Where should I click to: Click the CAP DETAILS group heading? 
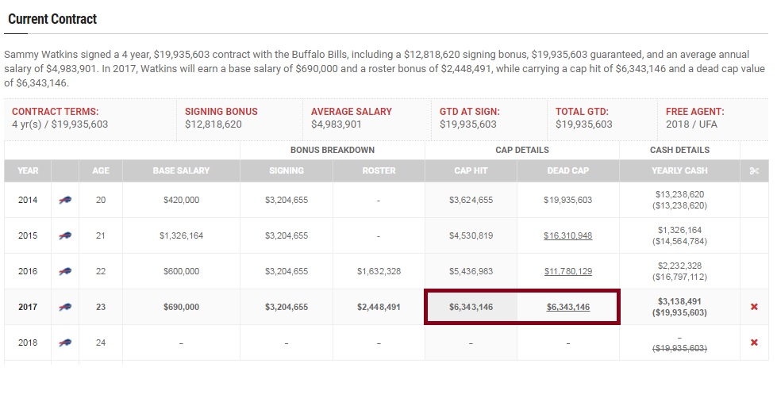click(522, 150)
